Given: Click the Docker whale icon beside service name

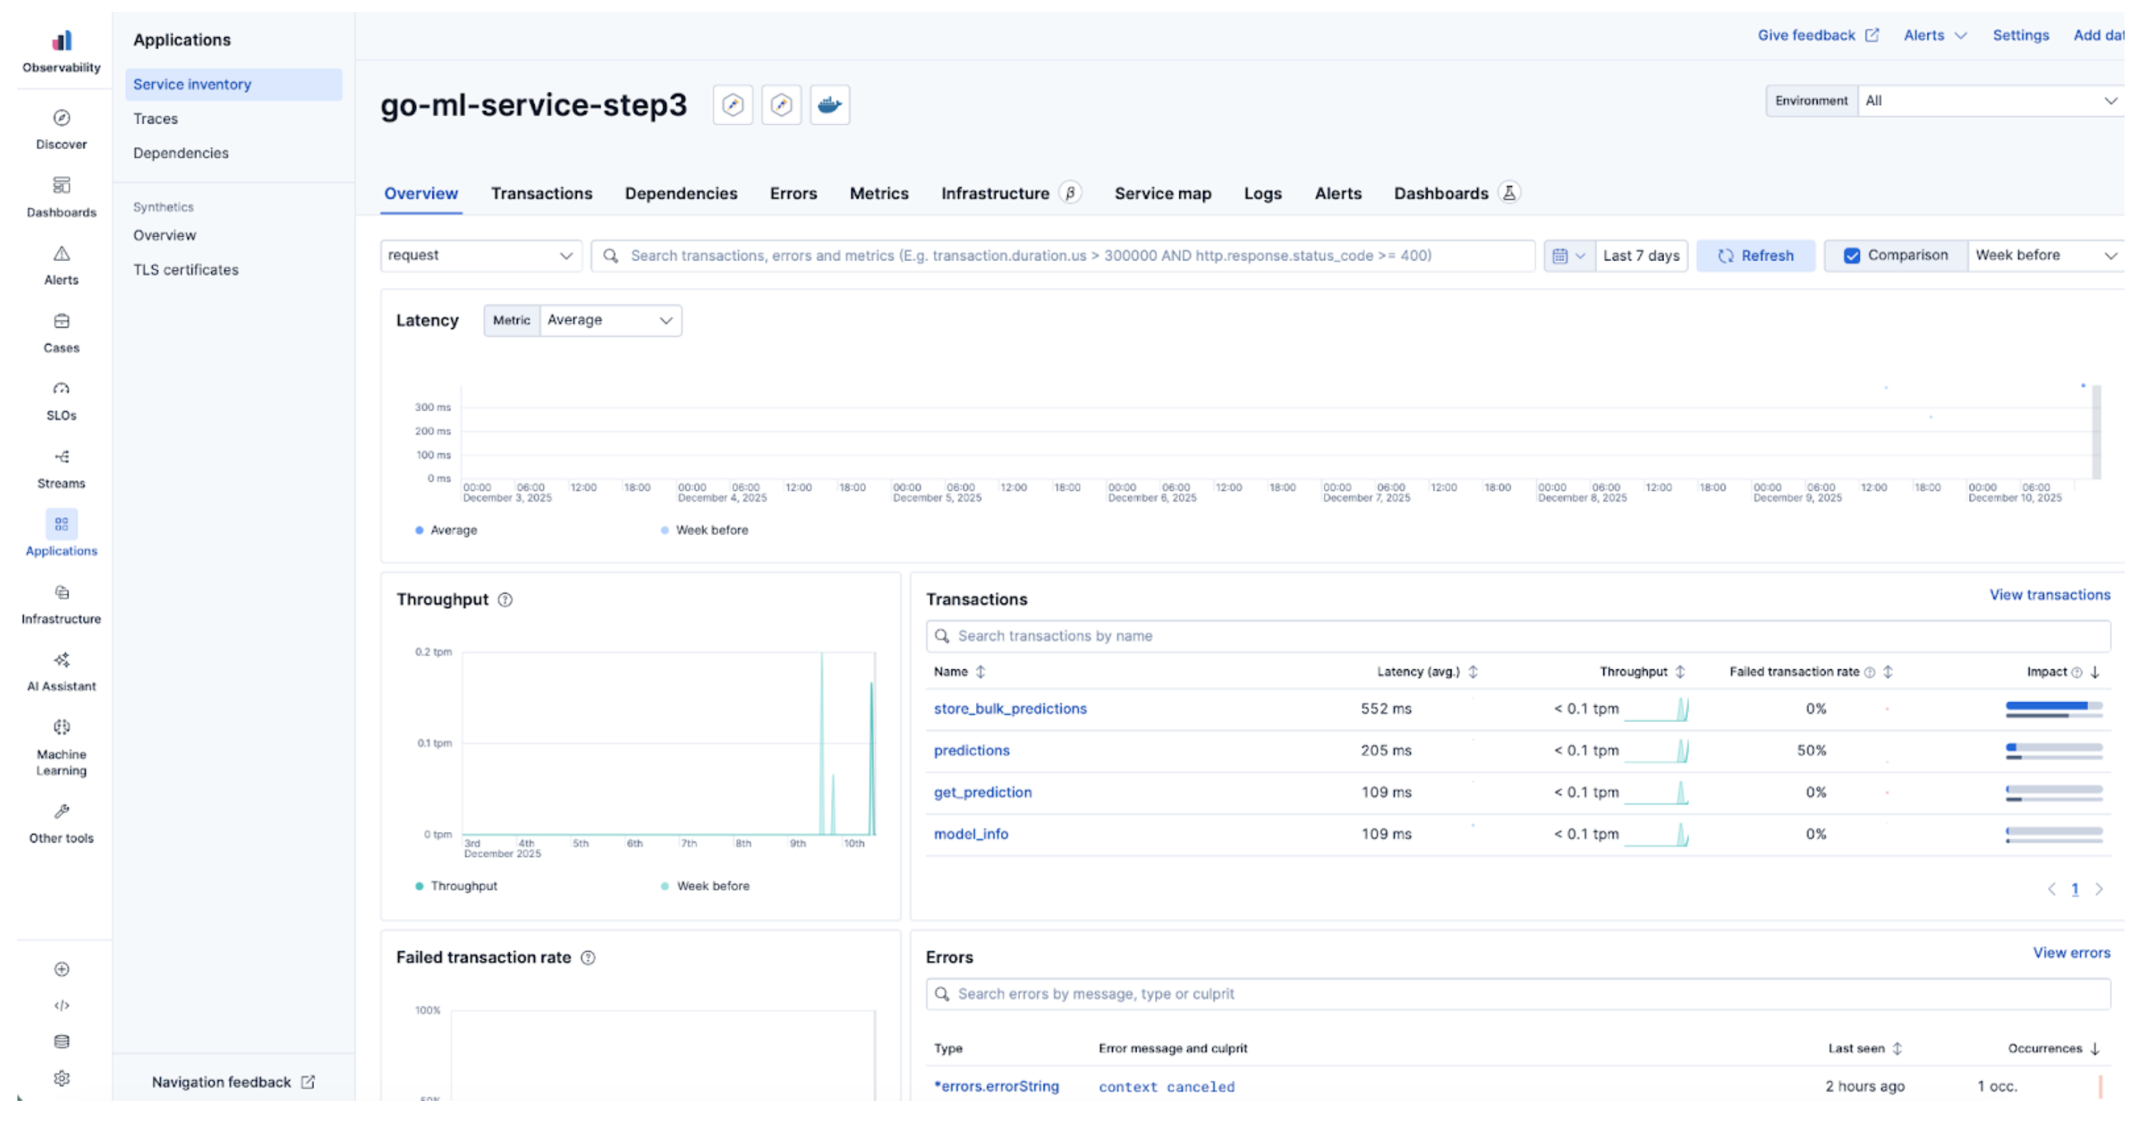Looking at the screenshot, I should [830, 106].
